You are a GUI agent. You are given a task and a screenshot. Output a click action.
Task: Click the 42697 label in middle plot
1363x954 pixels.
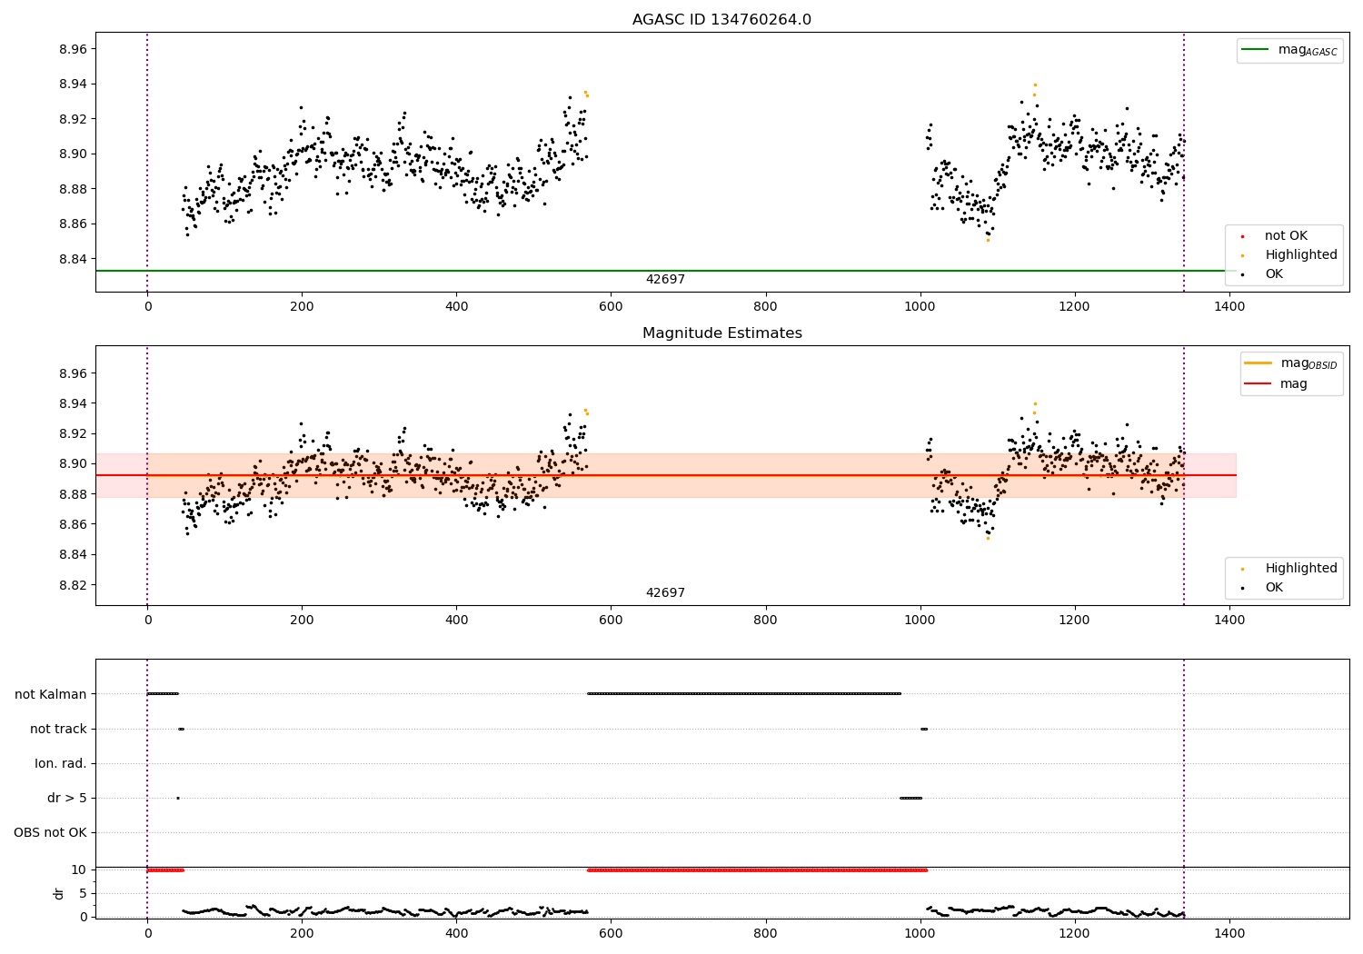[665, 593]
